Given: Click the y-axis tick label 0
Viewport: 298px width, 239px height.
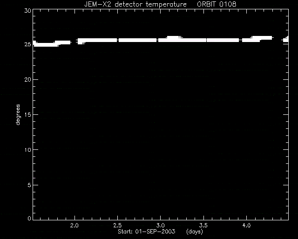Looking at the screenshot, I should tap(29, 218).
